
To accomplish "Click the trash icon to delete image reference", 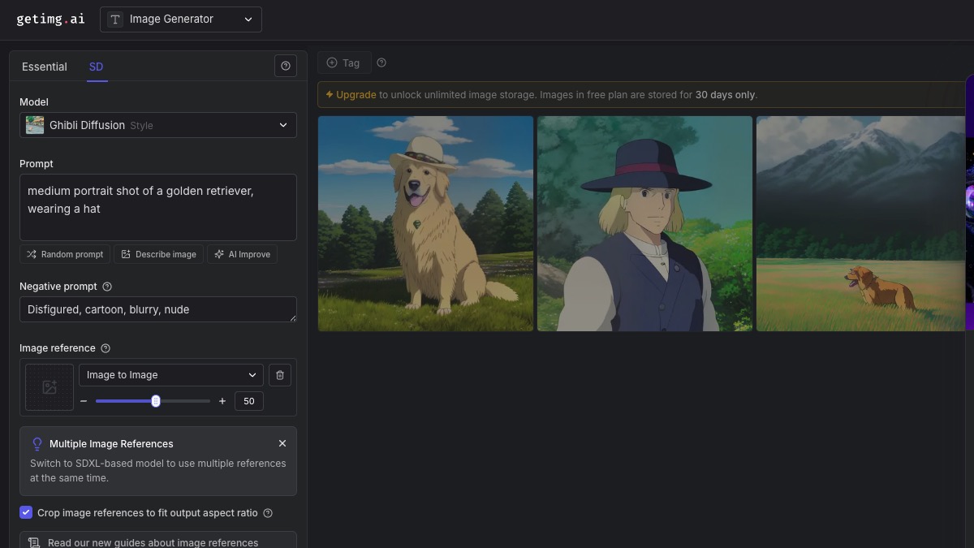I will click(x=280, y=375).
